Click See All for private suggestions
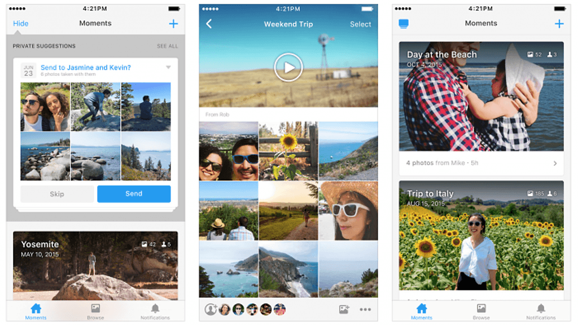Viewport: 578px width, 325px height. point(167,46)
